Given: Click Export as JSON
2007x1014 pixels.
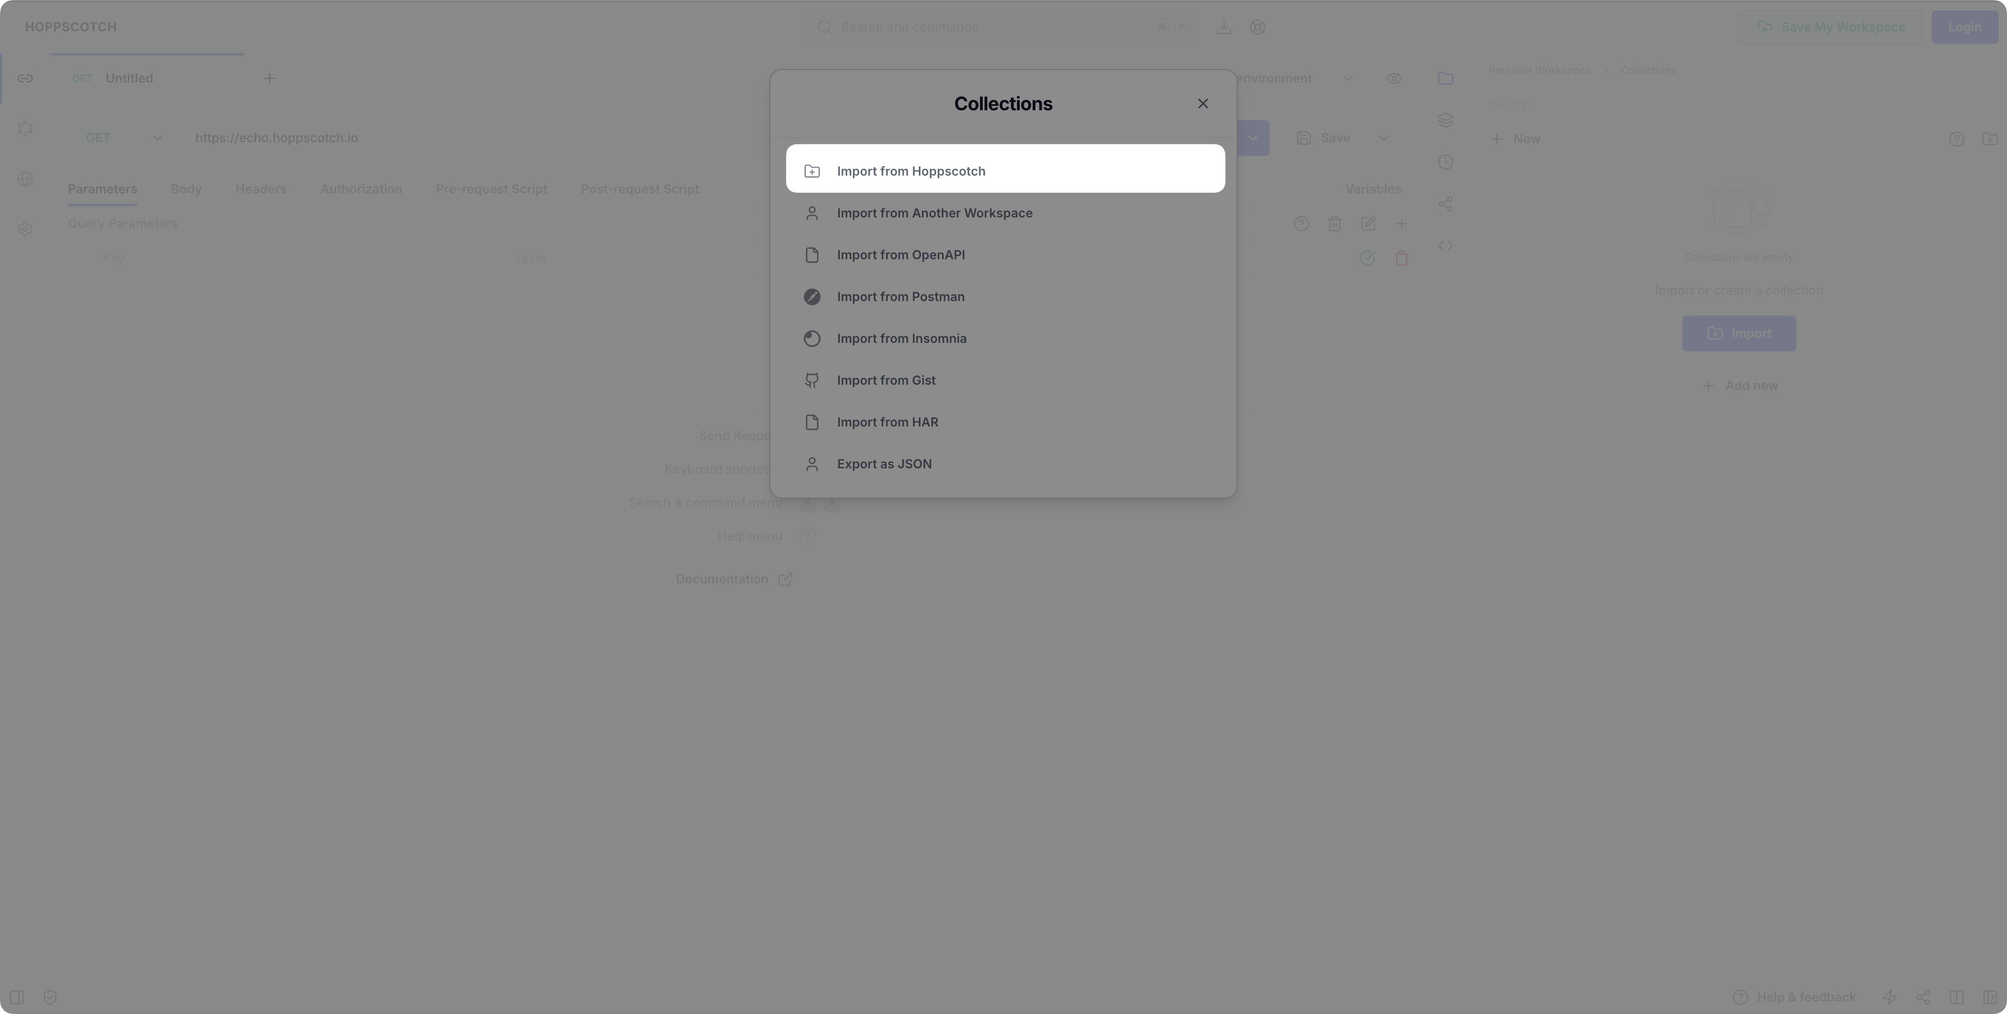Looking at the screenshot, I should pyautogui.click(x=883, y=465).
